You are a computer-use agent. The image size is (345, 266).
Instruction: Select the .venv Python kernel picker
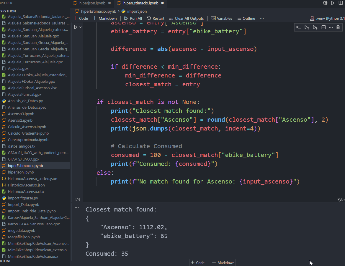coord(328,18)
